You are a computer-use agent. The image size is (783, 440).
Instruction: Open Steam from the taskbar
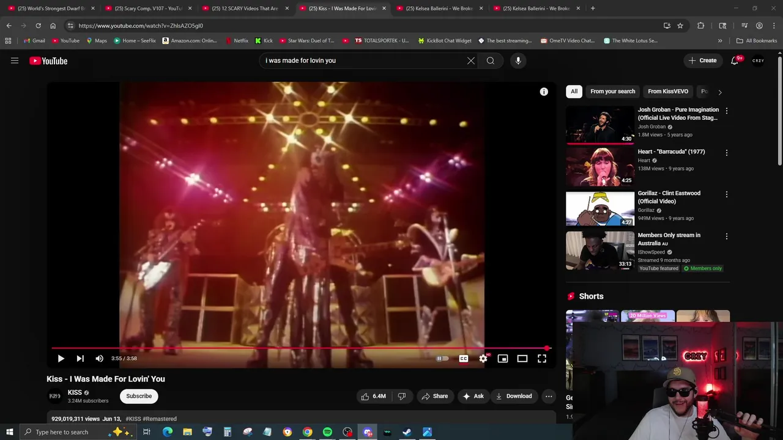point(407,432)
